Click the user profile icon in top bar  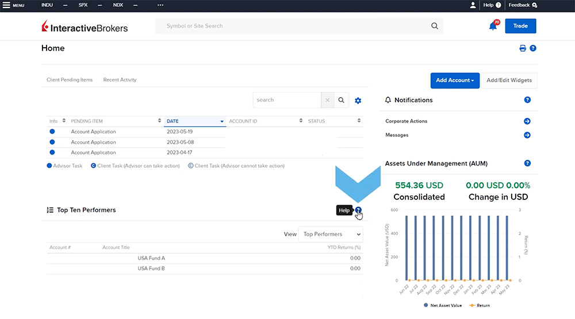tap(473, 5)
